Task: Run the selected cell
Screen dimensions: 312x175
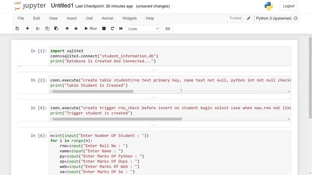Action: 91,29
